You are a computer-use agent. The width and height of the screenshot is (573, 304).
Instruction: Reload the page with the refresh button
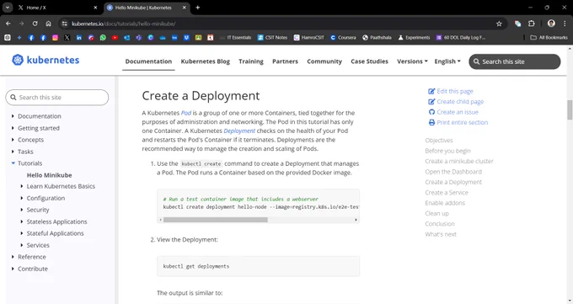click(35, 24)
